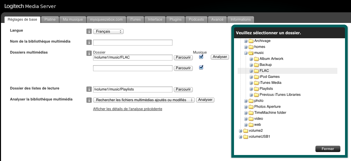351x161 pixels.
Task: Open the Informations tab
Action: pos(241,20)
